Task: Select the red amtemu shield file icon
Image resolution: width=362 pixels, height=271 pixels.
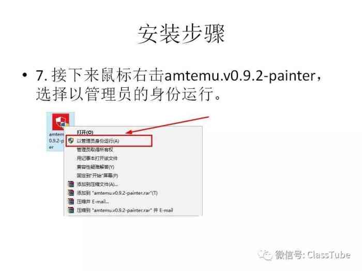Action: point(61,122)
